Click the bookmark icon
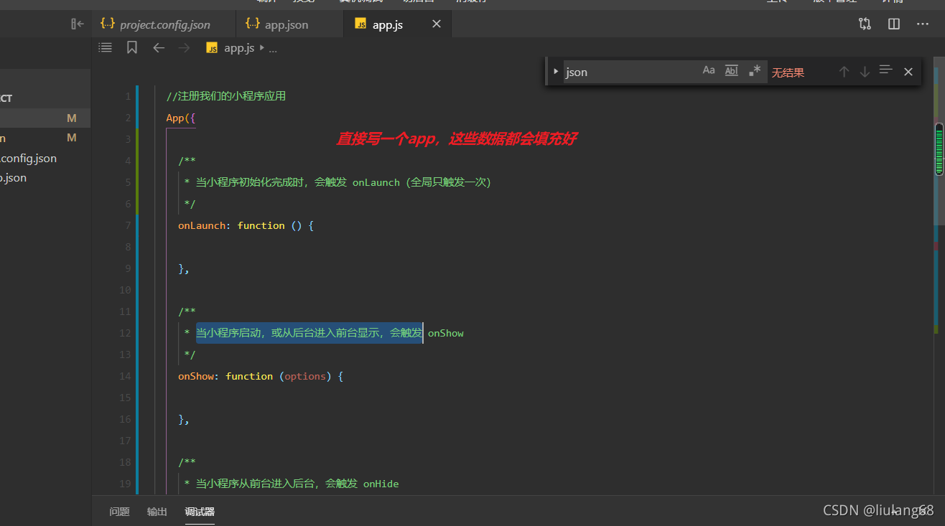The height and width of the screenshot is (526, 945). coord(132,47)
